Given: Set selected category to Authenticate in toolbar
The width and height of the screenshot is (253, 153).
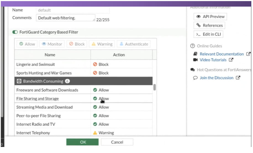Looking at the screenshot, I should [x=134, y=44].
